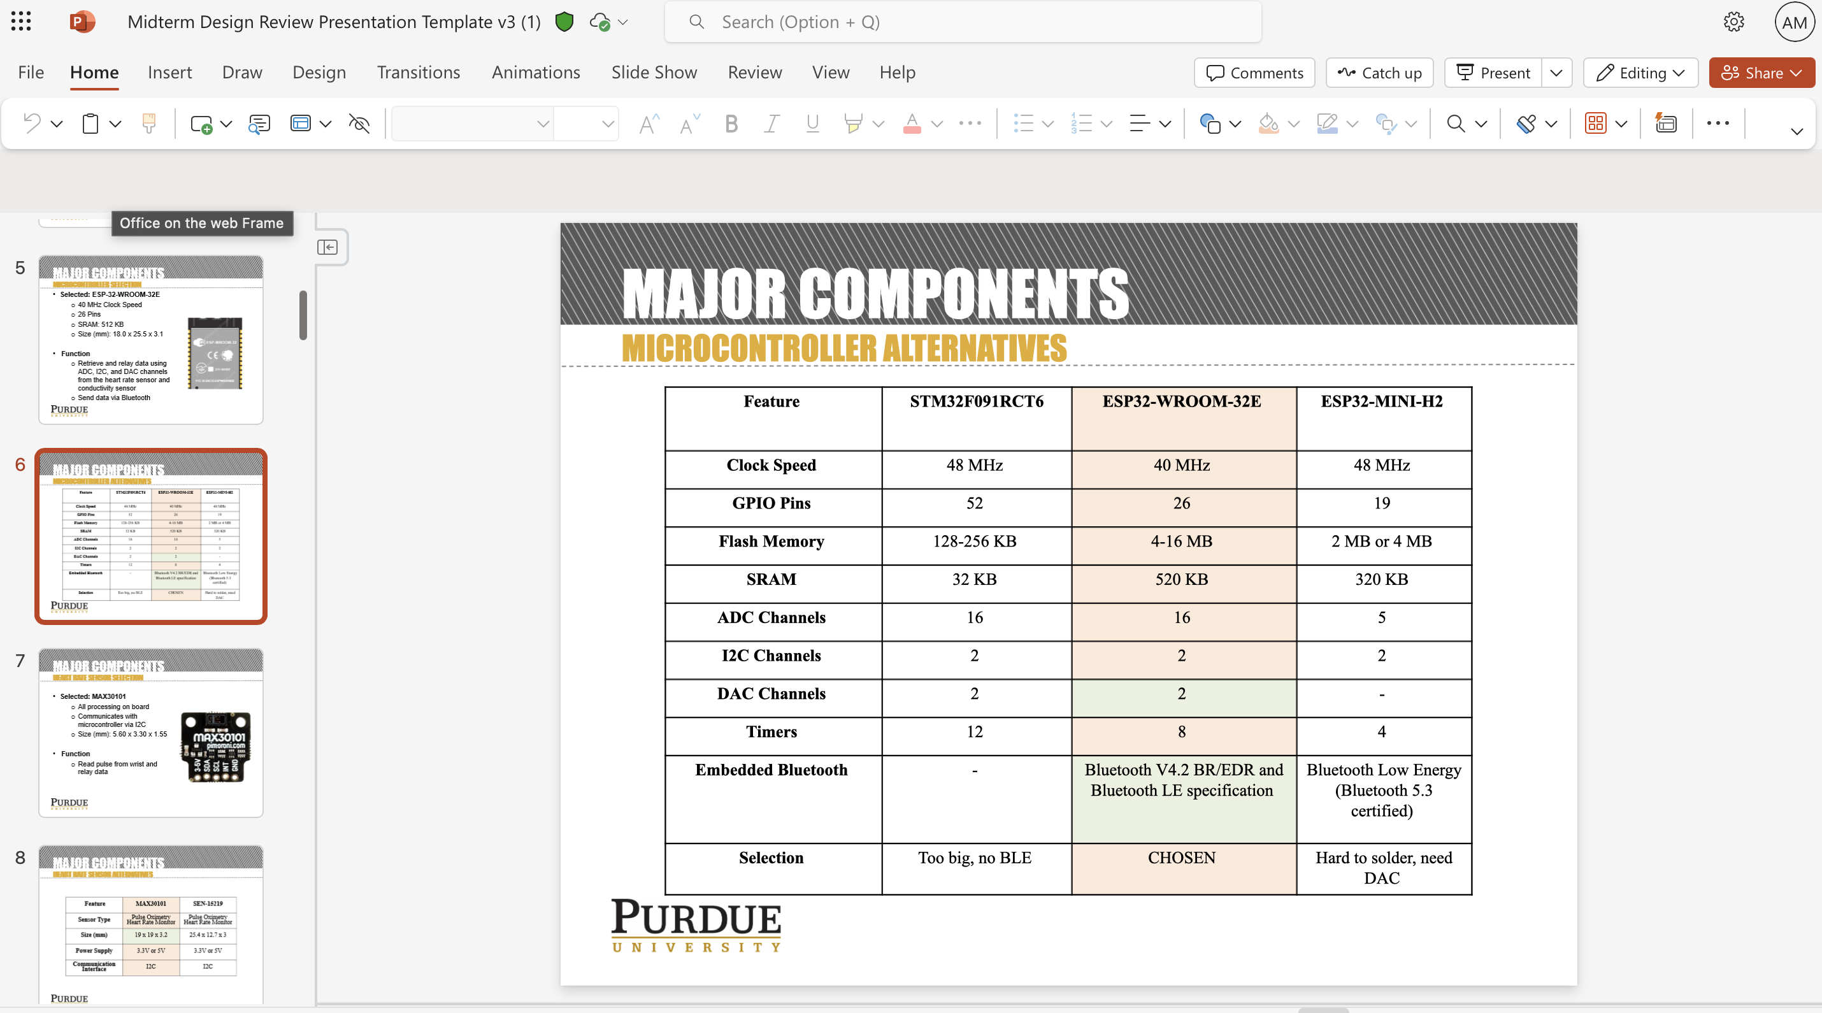Apply italic formatting
Image resolution: width=1822 pixels, height=1013 pixels.
click(771, 123)
